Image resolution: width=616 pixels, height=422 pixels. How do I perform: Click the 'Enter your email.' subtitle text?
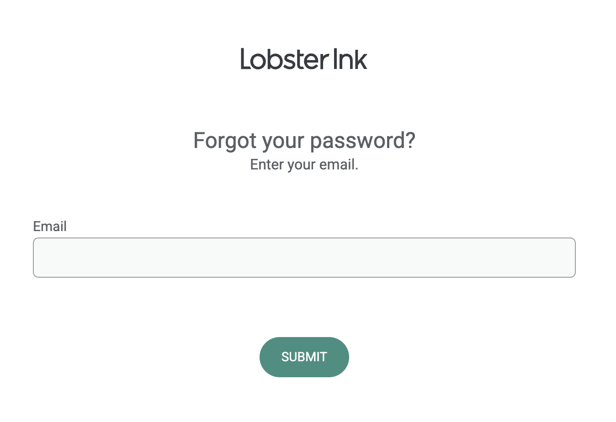click(x=304, y=164)
